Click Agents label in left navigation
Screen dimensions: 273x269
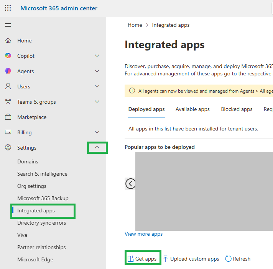(25, 71)
